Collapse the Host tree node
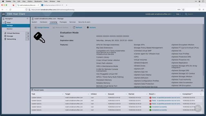 point(4,23)
